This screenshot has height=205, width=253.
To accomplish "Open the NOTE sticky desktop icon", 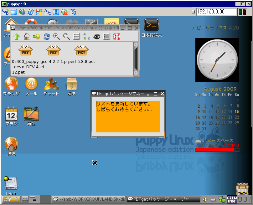I will [x=111, y=22].
